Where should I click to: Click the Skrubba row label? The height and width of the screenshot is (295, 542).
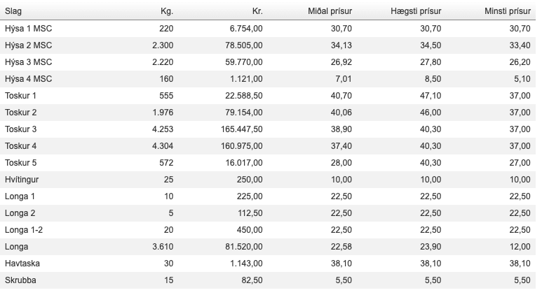[x=20, y=280]
